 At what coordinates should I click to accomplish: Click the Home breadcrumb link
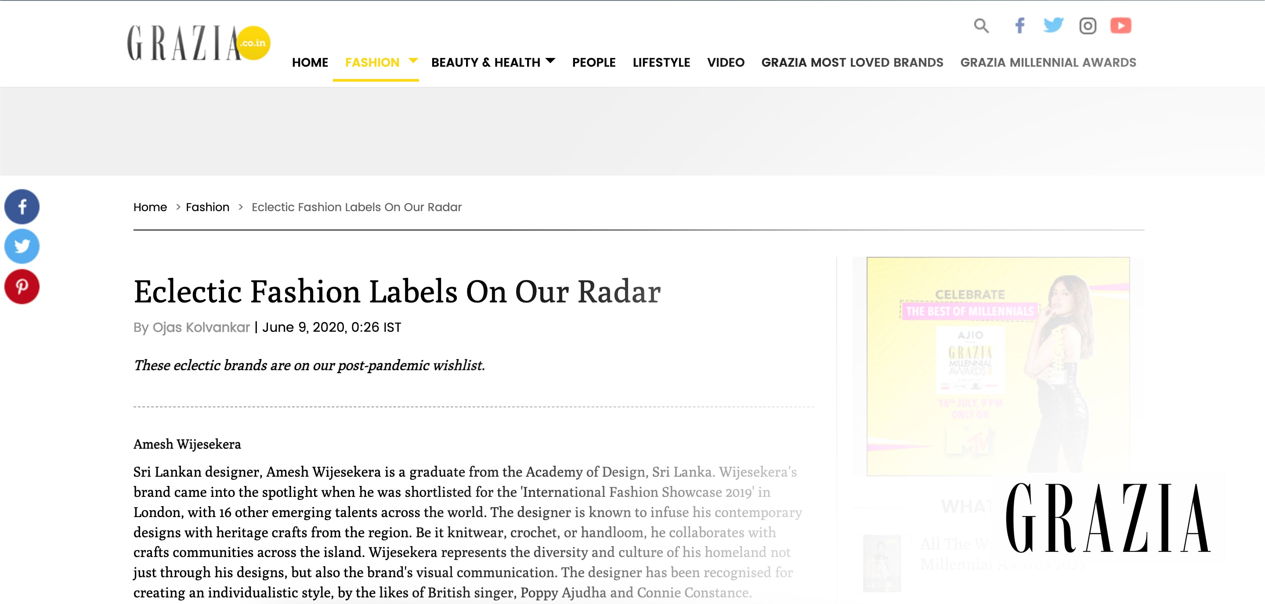point(150,207)
